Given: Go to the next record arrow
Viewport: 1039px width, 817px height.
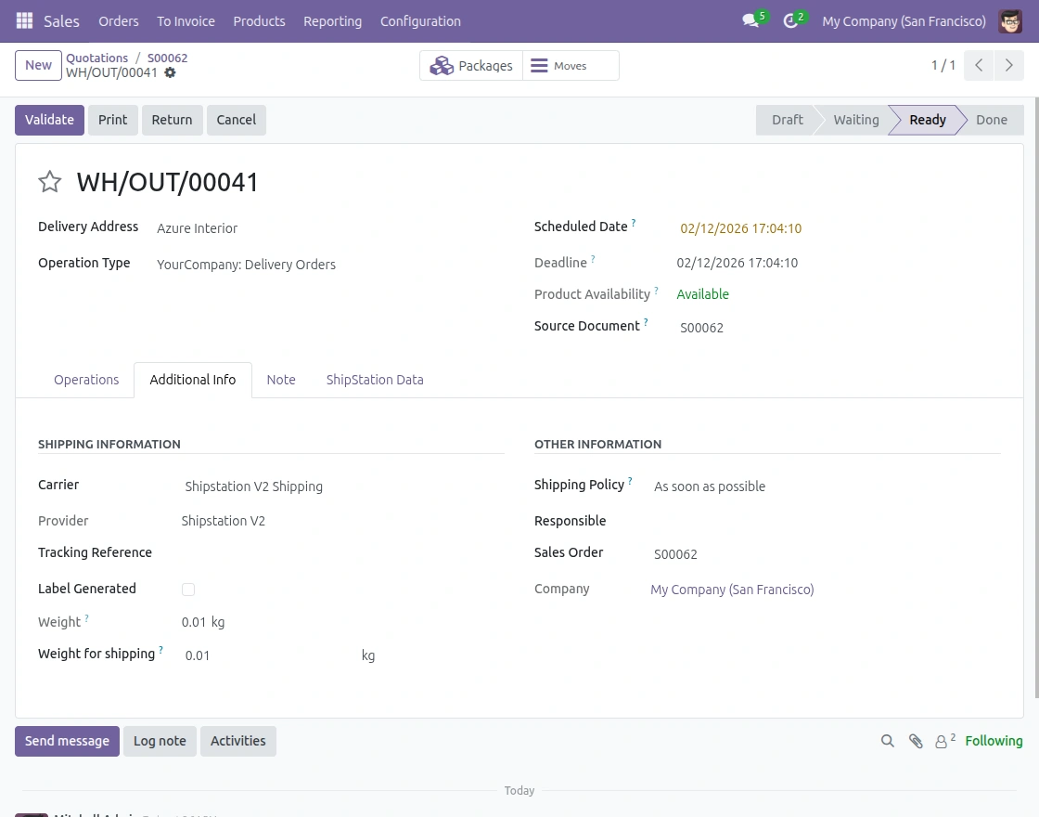Looking at the screenshot, I should [x=1009, y=65].
